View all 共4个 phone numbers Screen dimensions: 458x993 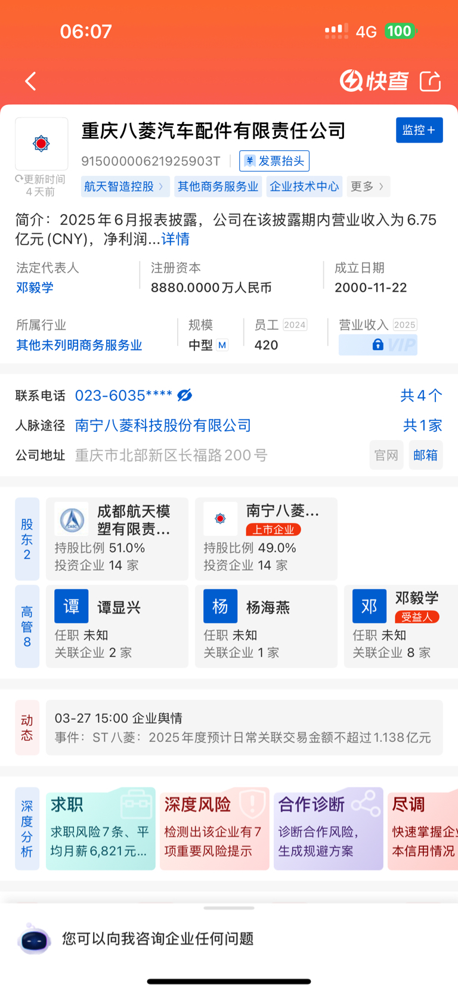(422, 395)
